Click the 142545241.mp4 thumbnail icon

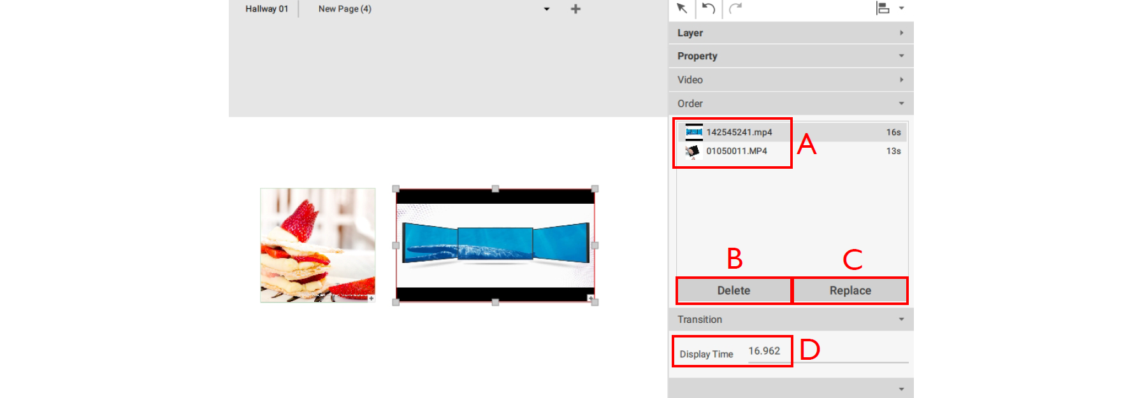tap(693, 132)
